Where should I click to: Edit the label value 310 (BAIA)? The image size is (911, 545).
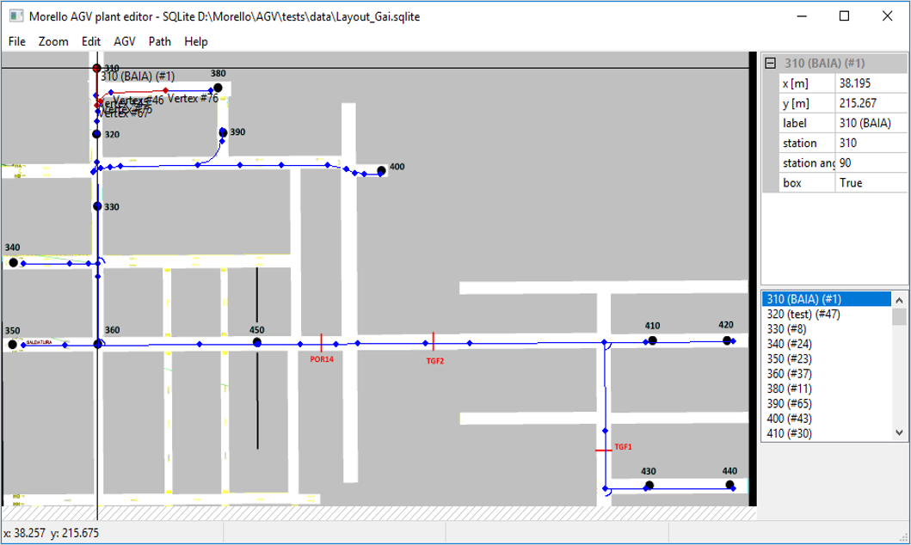[x=870, y=123]
